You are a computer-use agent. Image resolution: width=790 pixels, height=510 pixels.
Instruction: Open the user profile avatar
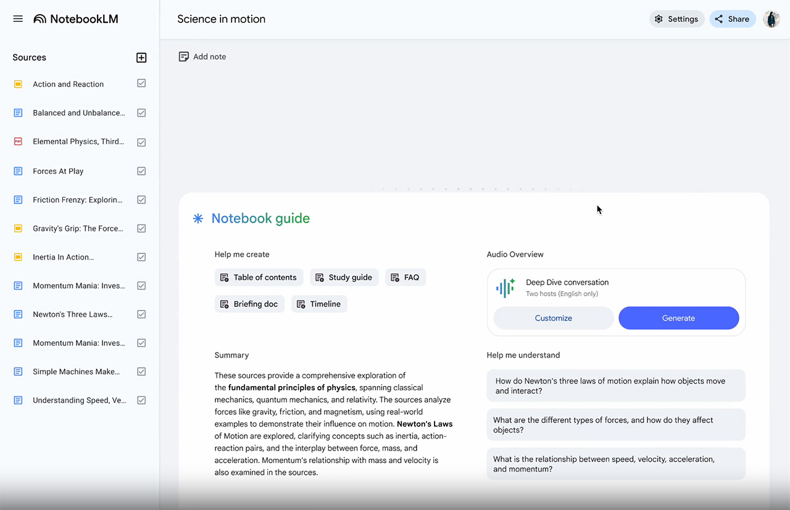click(771, 19)
